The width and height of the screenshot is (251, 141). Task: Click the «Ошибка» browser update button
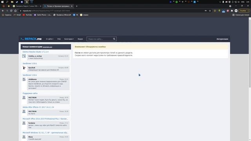(244, 11)
